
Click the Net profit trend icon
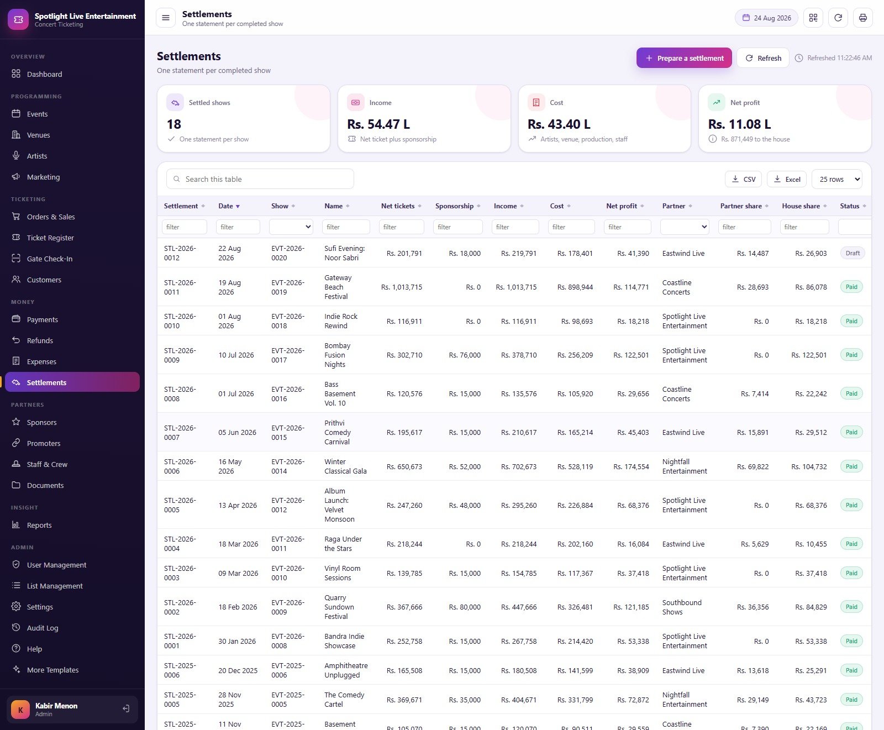[717, 103]
